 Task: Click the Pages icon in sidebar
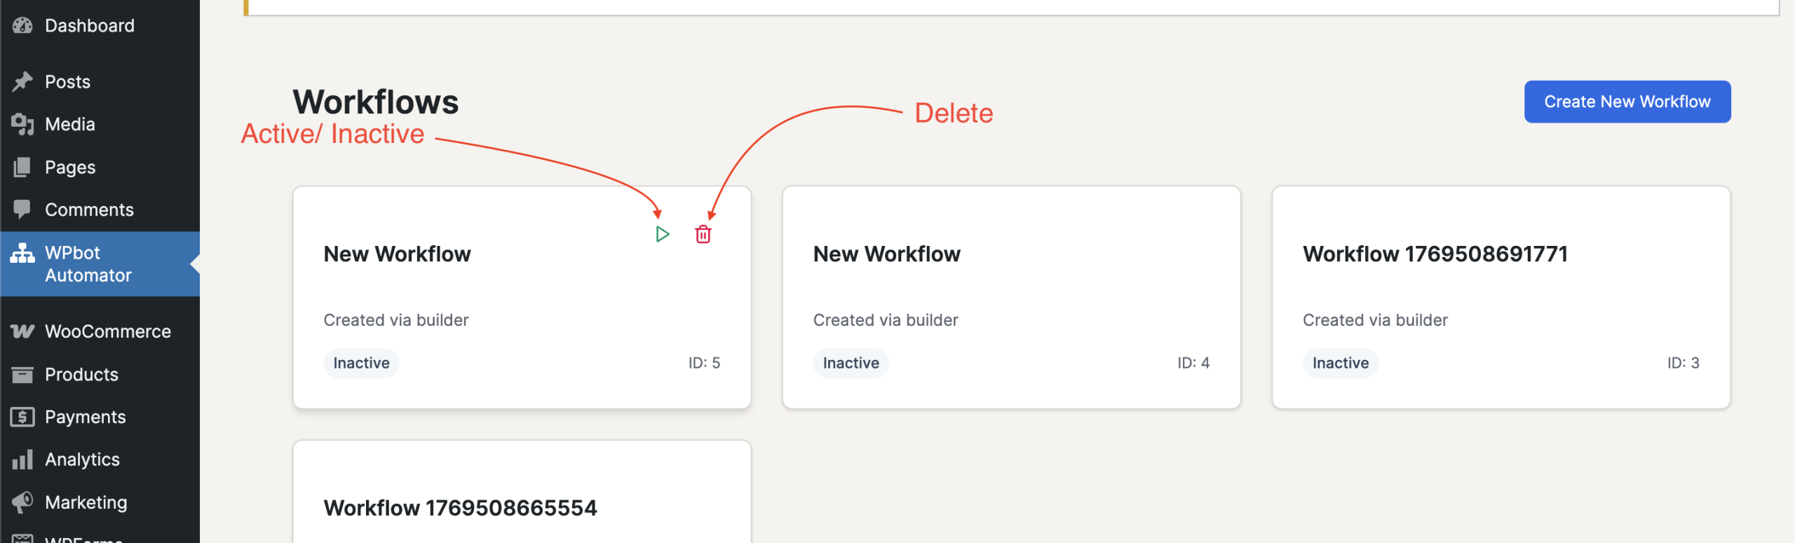coord(22,167)
